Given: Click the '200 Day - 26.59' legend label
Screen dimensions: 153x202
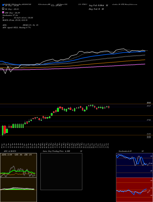Looking at the screenshot, I should 12,13.
